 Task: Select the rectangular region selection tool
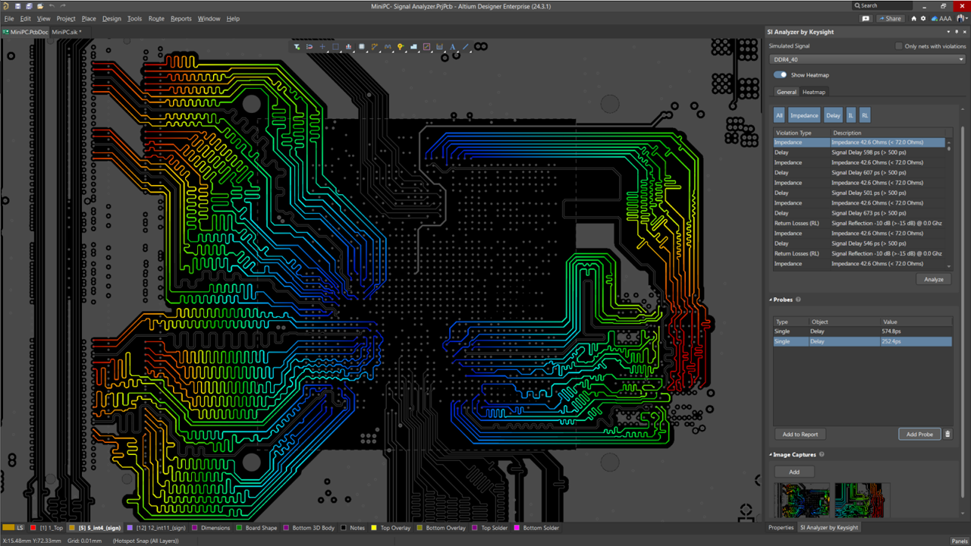336,46
